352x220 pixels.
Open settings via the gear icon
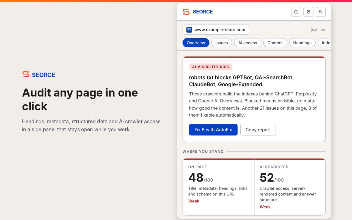pyautogui.click(x=308, y=12)
